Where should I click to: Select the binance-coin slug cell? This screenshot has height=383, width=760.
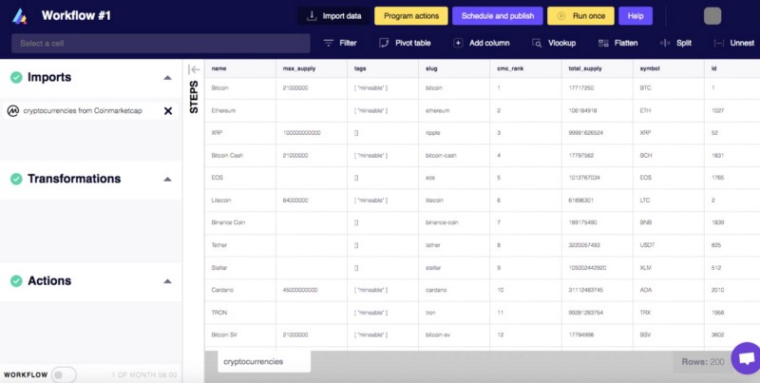pos(454,222)
